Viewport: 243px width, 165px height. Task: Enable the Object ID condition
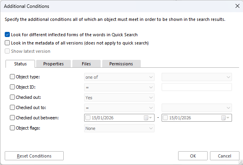pyautogui.click(x=13, y=87)
